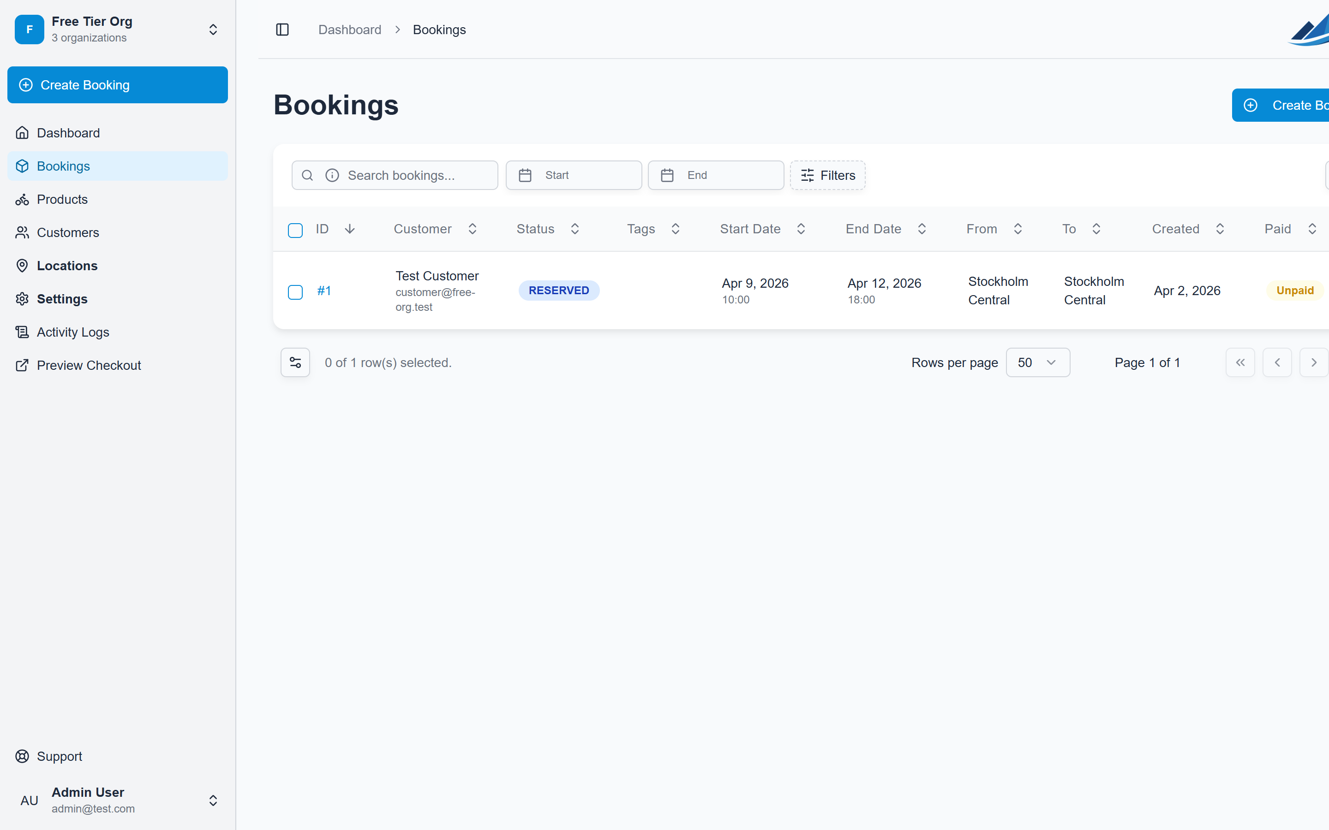
Task: Open the Rows per page dropdown
Action: click(x=1038, y=362)
